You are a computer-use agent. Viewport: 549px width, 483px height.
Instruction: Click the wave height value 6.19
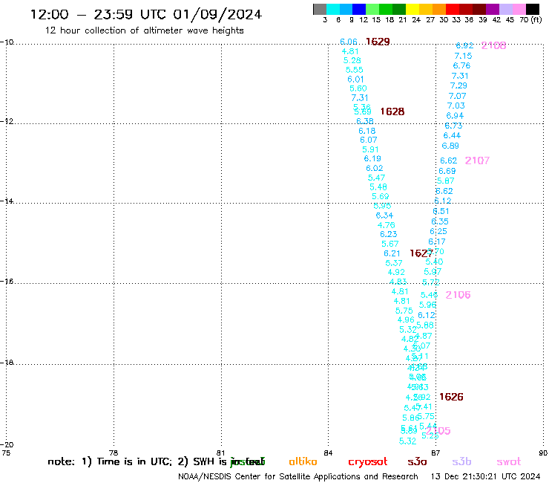(372, 158)
